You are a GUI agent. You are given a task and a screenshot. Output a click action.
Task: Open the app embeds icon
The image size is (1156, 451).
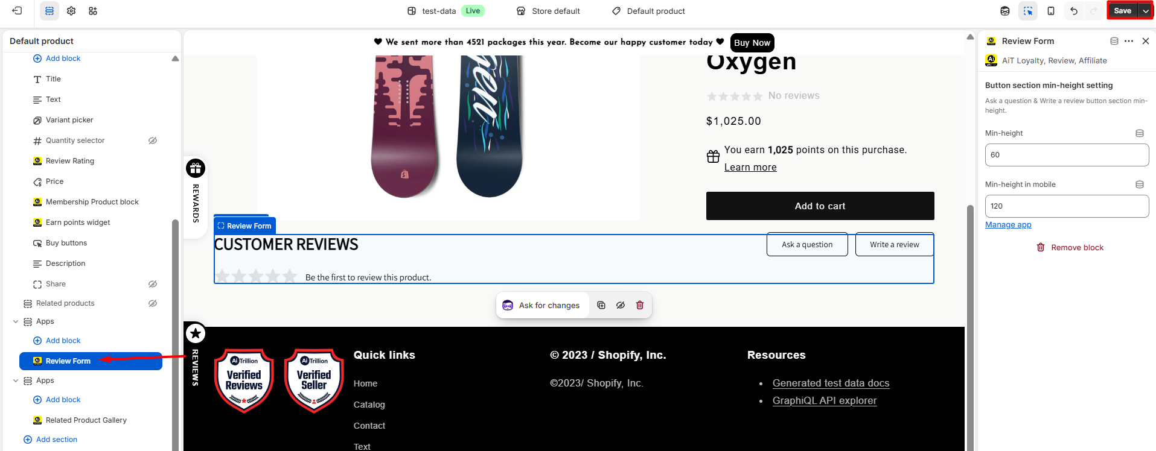click(x=93, y=11)
